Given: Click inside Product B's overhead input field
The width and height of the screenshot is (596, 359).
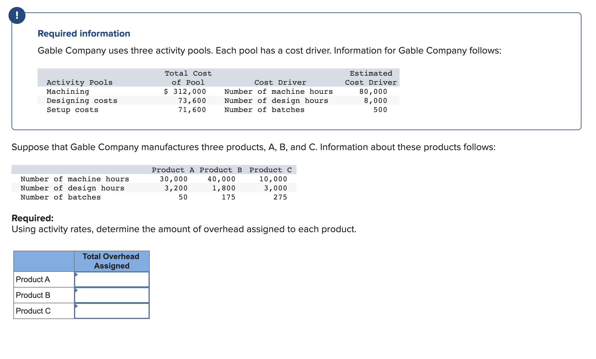Looking at the screenshot, I should pyautogui.click(x=112, y=295).
